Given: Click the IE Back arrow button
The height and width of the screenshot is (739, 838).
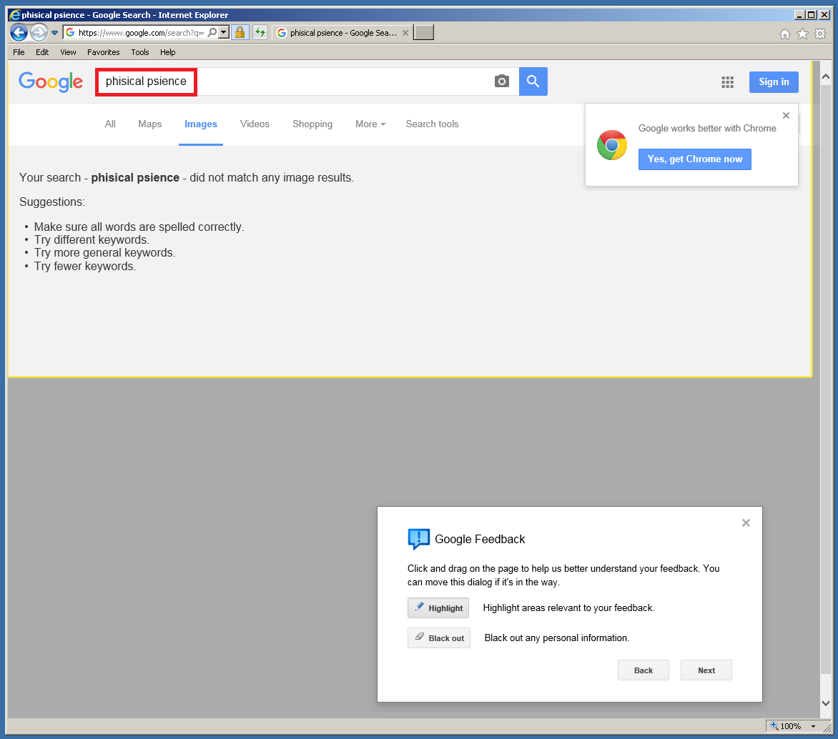Looking at the screenshot, I should (x=19, y=33).
